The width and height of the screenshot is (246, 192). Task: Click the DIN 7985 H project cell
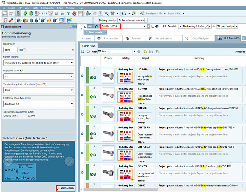coord(145,134)
